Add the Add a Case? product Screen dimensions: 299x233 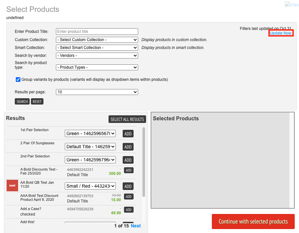coord(129,210)
